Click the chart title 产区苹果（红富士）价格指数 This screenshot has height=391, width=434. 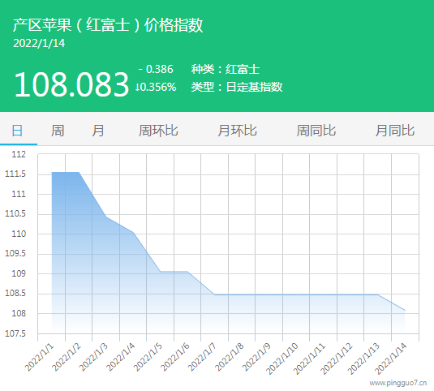[x=108, y=25]
